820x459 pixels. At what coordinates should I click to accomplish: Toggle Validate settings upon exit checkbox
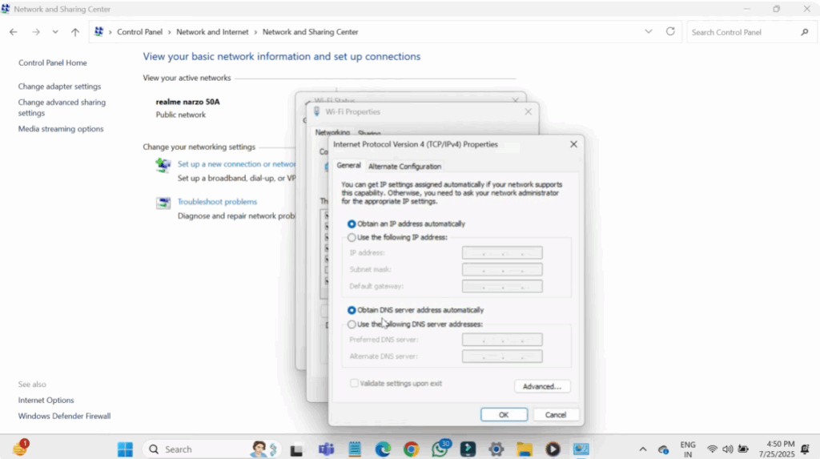(x=355, y=383)
